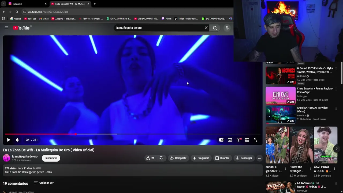Open the tab search dropdown arrow
The image size is (343, 193).
coord(3,4)
